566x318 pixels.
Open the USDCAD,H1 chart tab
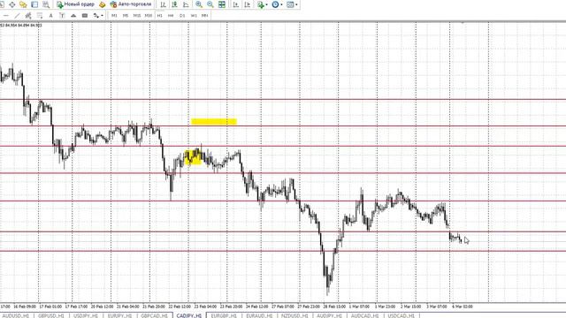coord(401,315)
